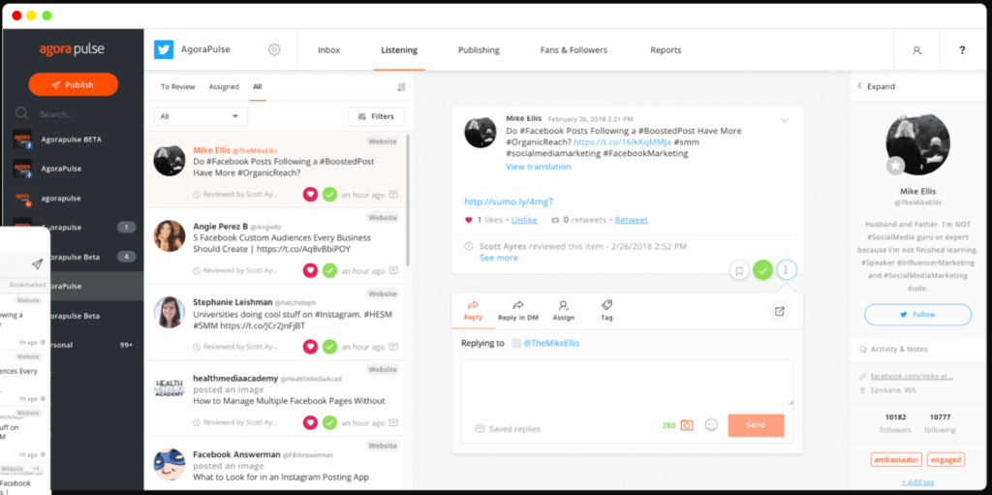Open the emoji picker icon
Image resolution: width=992 pixels, height=495 pixels.
pos(711,425)
